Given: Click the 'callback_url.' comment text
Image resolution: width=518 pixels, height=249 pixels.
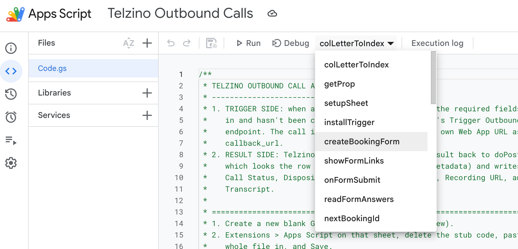Looking at the screenshot, I should point(254,143).
